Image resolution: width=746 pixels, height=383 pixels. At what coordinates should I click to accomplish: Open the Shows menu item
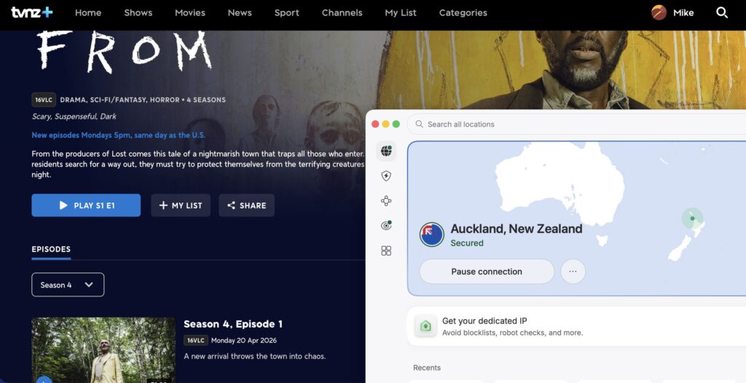point(138,13)
